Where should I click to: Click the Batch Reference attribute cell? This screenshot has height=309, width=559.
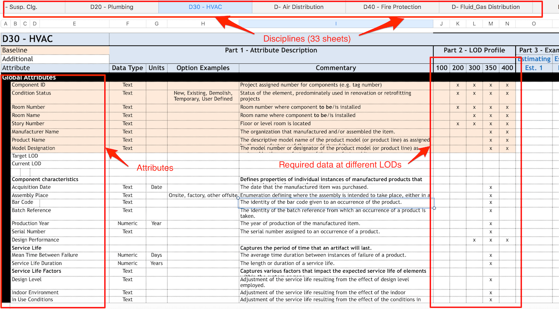click(x=60, y=213)
